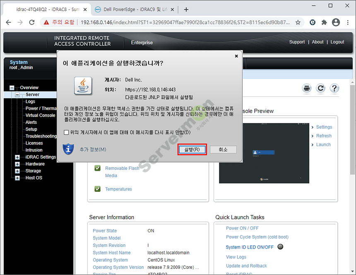Click the page vertical scrollbar
Screen dimensions: 356x275
[352, 130]
